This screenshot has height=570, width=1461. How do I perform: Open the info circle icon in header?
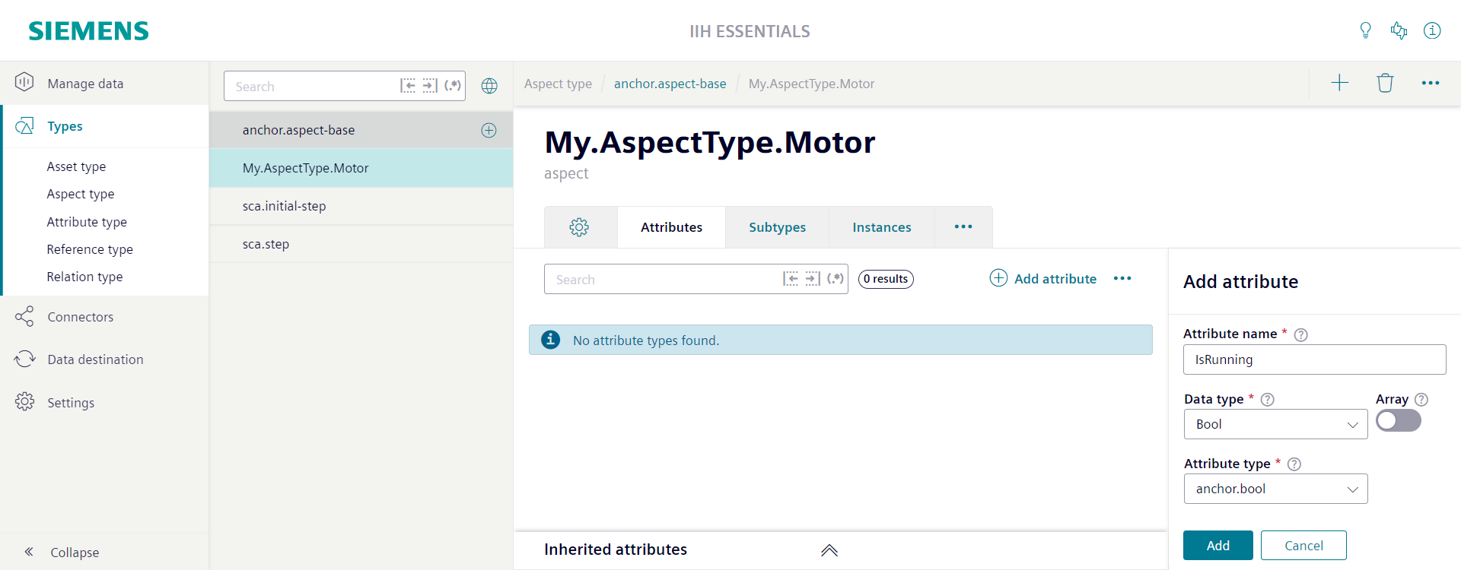(x=1432, y=30)
